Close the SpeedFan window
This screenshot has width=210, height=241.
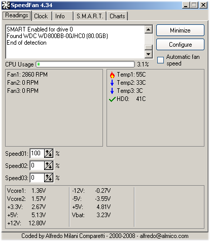[203, 5]
